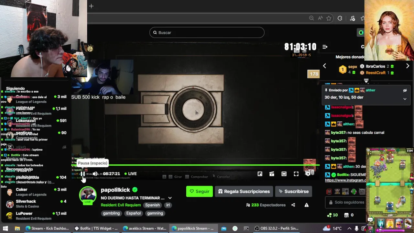Switch to Stream - Kick Dashboard taskbar window
The image size is (414, 233).
[x=48, y=228]
